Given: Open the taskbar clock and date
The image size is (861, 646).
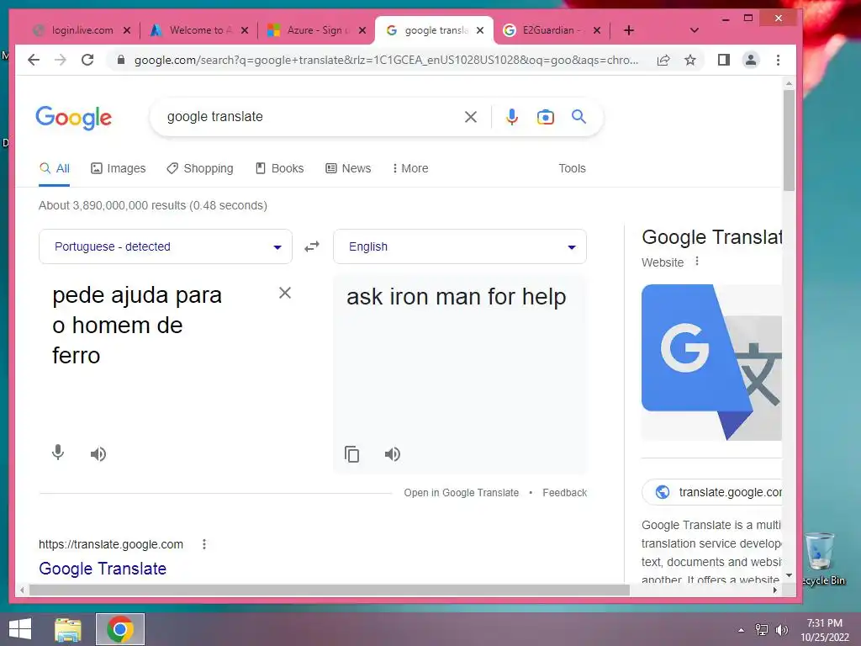Looking at the screenshot, I should [x=824, y=629].
